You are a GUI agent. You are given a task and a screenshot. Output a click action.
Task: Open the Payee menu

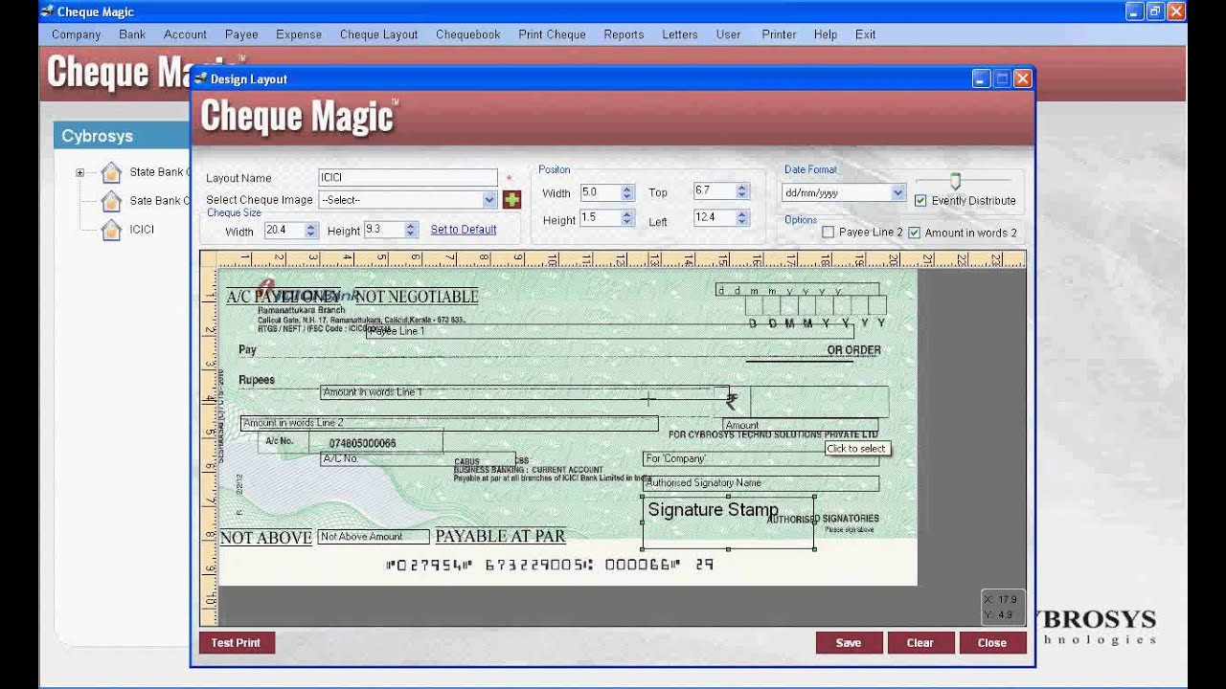(241, 34)
